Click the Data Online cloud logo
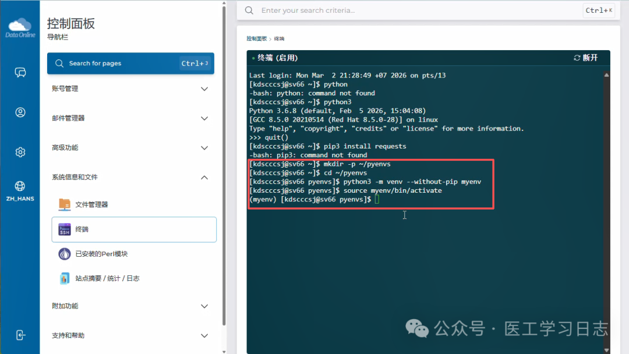The width and height of the screenshot is (629, 354). (20, 27)
